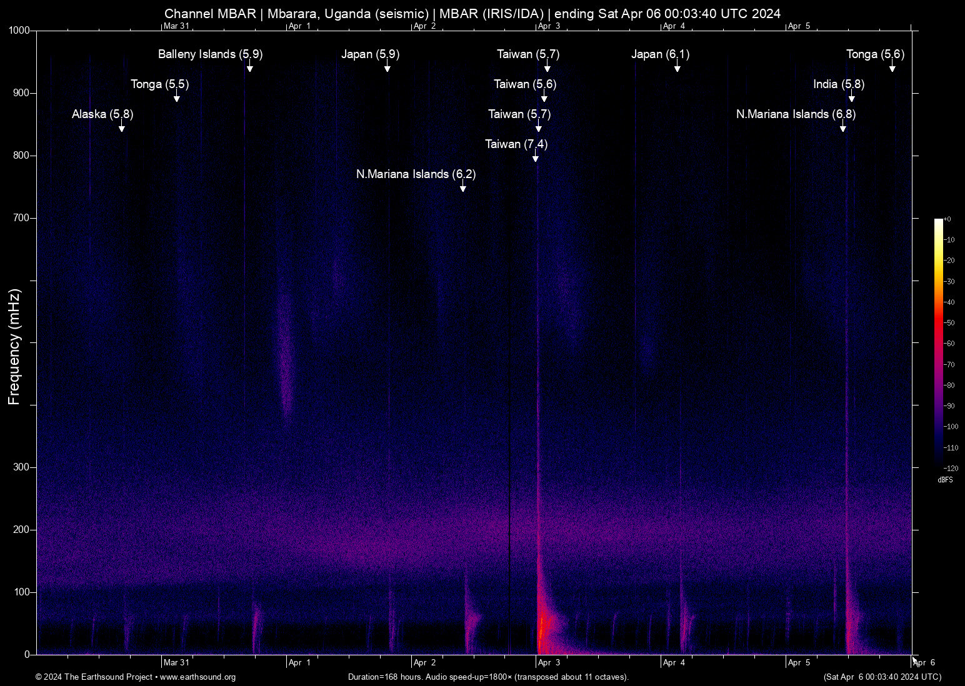965x686 pixels.
Task: Select the Mar 31 tick on top axis
Action: tap(176, 26)
